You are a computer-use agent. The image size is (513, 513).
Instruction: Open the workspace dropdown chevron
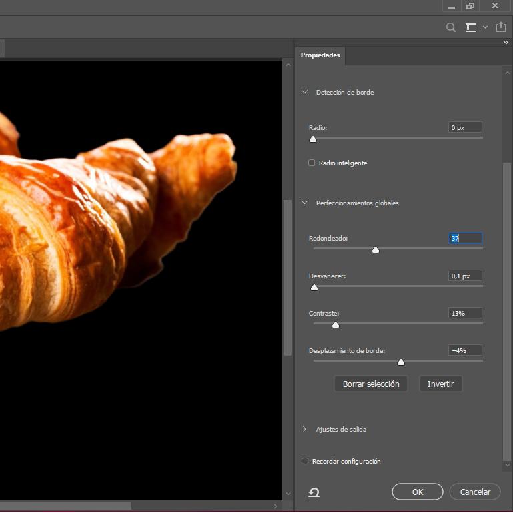(485, 27)
